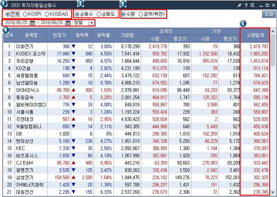Screen dimensions: 277x197
Task: Click the up arrow icon in 삼성전기 row
Action: click(x=73, y=177)
